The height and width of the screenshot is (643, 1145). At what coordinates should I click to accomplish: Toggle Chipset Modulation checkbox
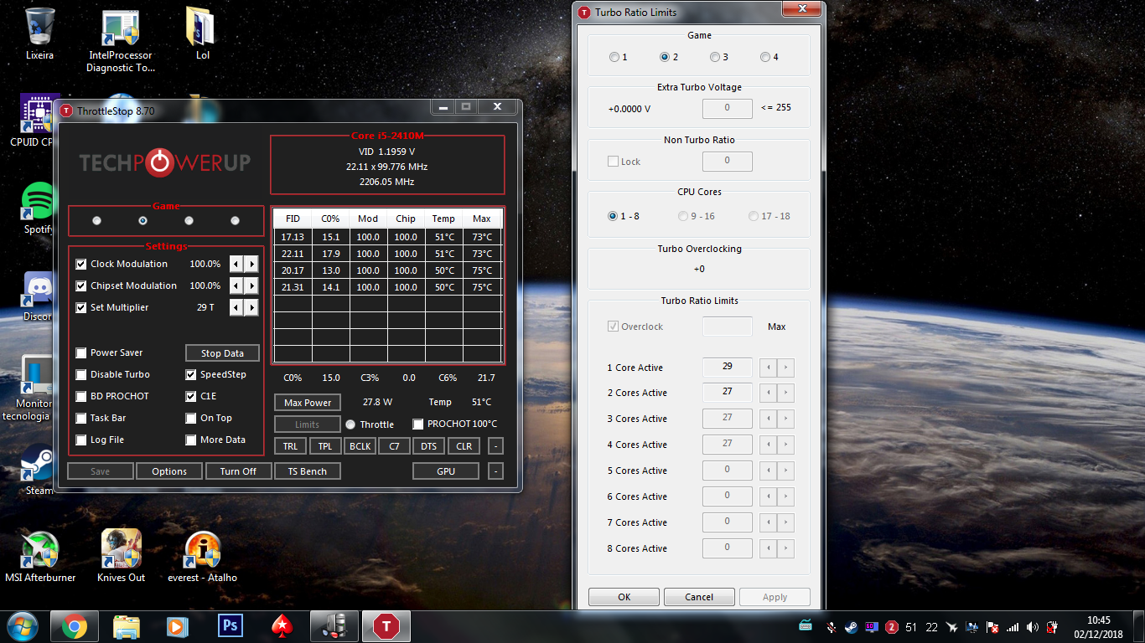click(81, 285)
